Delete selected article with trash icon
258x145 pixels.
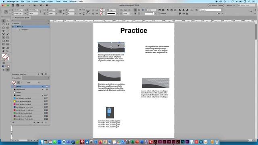46,74
